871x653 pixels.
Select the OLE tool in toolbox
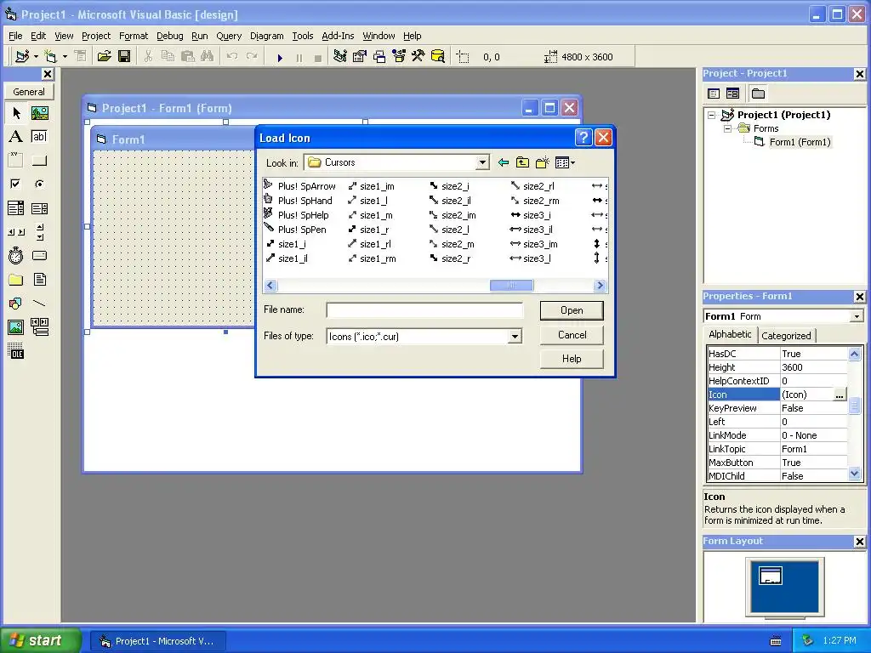[16, 351]
